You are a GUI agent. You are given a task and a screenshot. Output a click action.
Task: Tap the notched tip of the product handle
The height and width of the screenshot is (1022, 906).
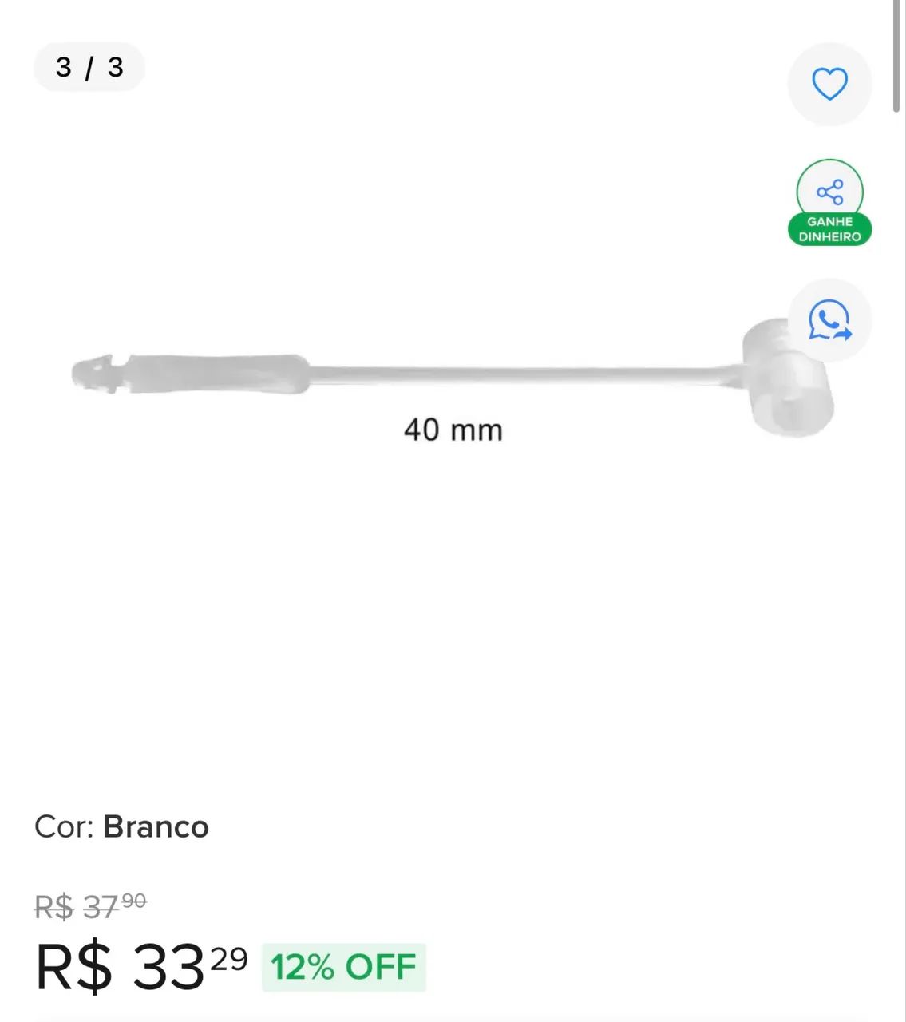click(98, 374)
